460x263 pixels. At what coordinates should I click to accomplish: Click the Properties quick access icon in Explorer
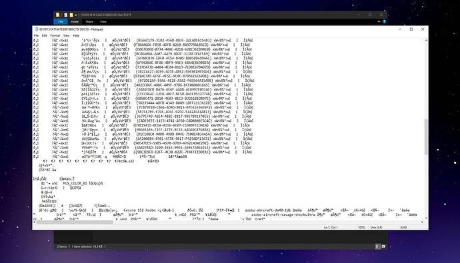[x=66, y=15]
